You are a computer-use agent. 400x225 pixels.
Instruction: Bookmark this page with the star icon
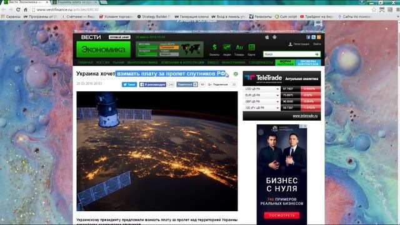pyautogui.click(x=374, y=10)
